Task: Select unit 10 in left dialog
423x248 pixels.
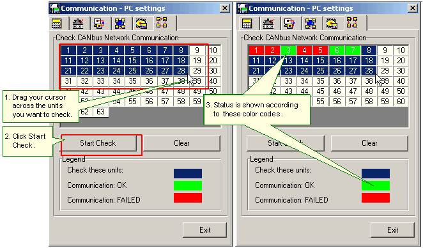Action: (x=213, y=50)
